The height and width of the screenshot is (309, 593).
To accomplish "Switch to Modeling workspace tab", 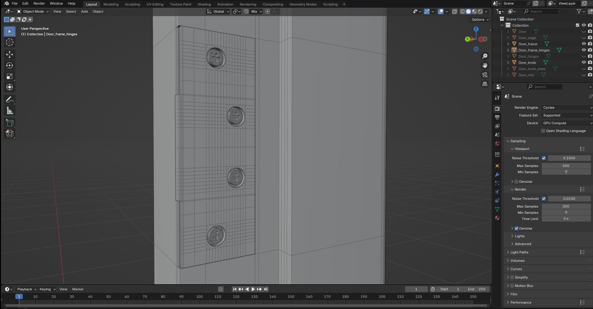I will (x=111, y=4).
